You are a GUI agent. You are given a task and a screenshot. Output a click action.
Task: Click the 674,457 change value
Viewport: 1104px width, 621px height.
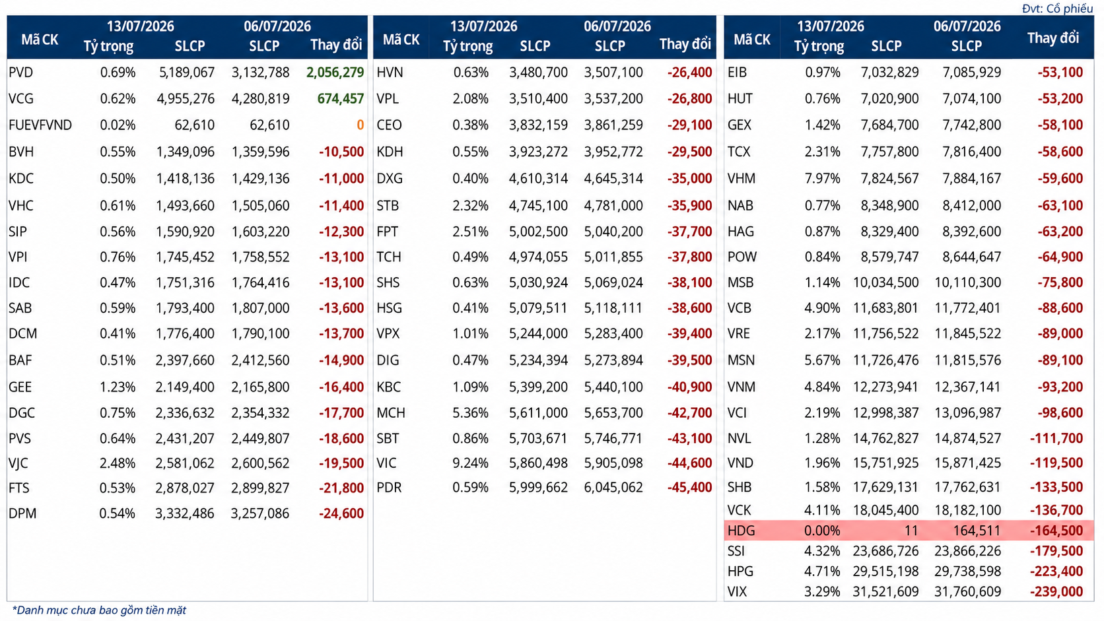[x=340, y=99]
